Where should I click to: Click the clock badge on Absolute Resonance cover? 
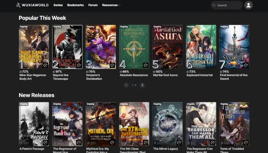pyautogui.click(x=146, y=65)
